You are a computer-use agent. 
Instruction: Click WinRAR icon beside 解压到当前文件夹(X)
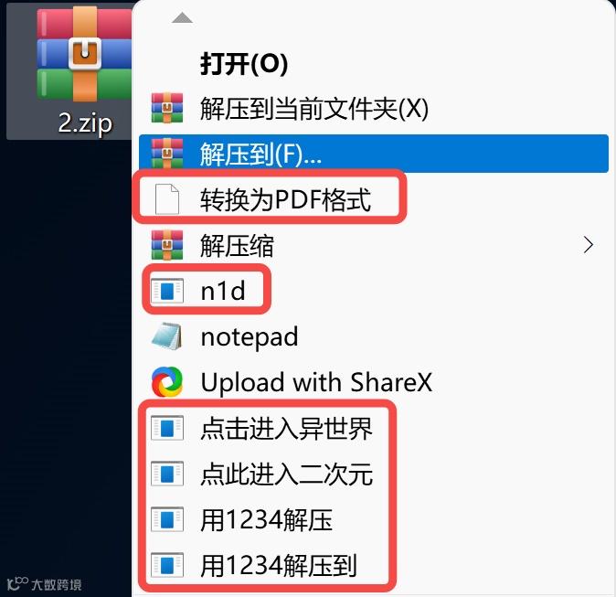click(x=167, y=108)
